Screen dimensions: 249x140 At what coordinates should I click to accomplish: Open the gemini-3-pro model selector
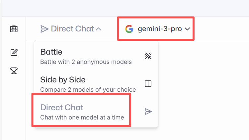point(160,29)
